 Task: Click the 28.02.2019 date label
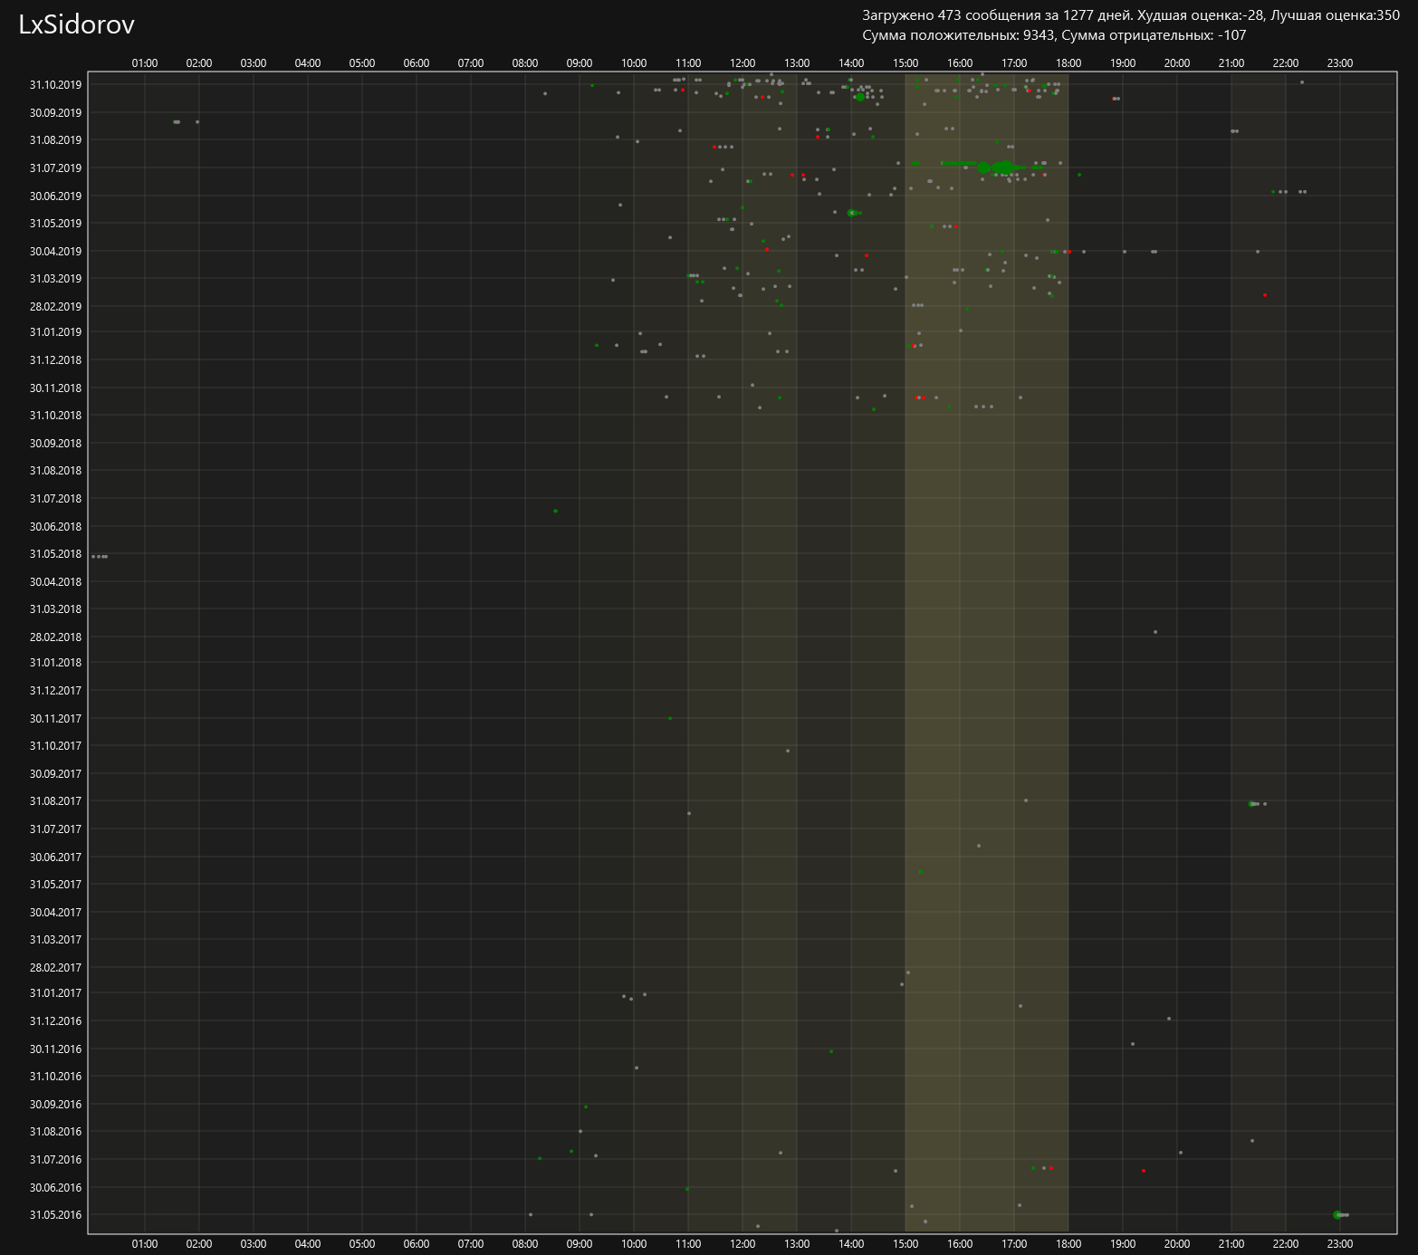[x=55, y=307]
